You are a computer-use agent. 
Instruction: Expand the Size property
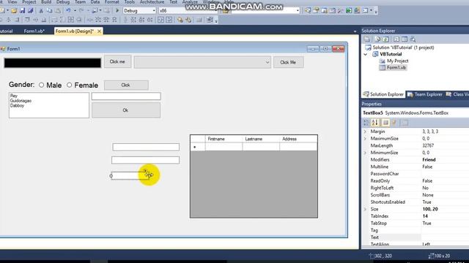click(x=365, y=210)
